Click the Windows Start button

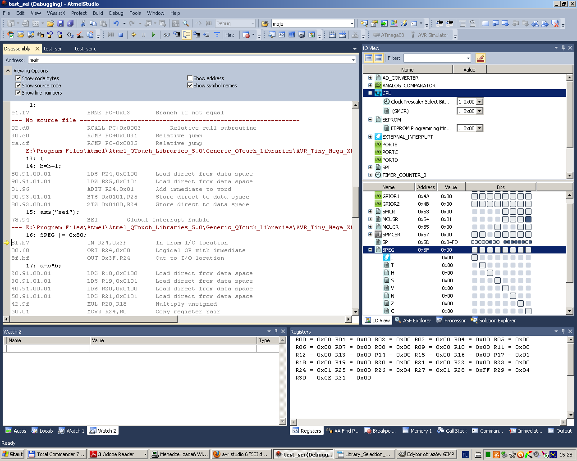tap(12, 454)
